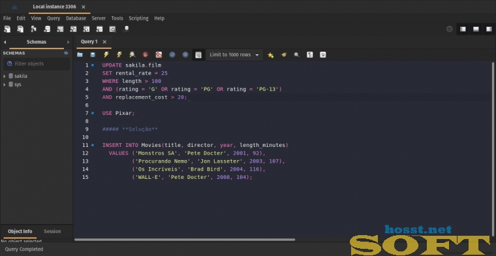The image size is (496, 256).
Task: Click the 'Query Completed' status text
Action: point(24,249)
